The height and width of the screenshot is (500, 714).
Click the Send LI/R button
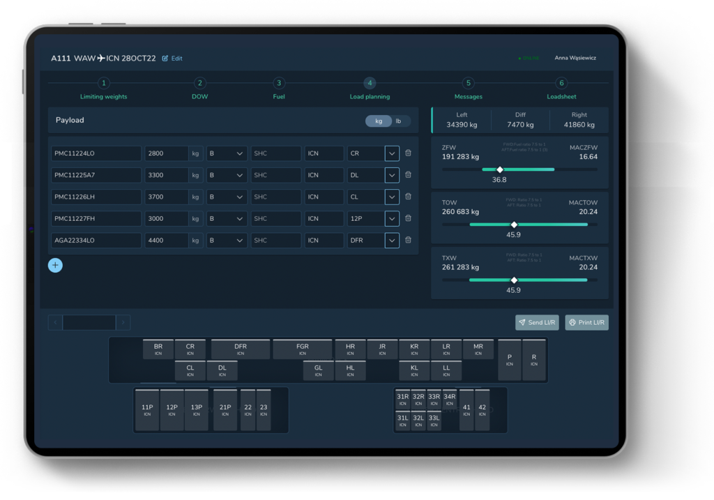click(537, 322)
